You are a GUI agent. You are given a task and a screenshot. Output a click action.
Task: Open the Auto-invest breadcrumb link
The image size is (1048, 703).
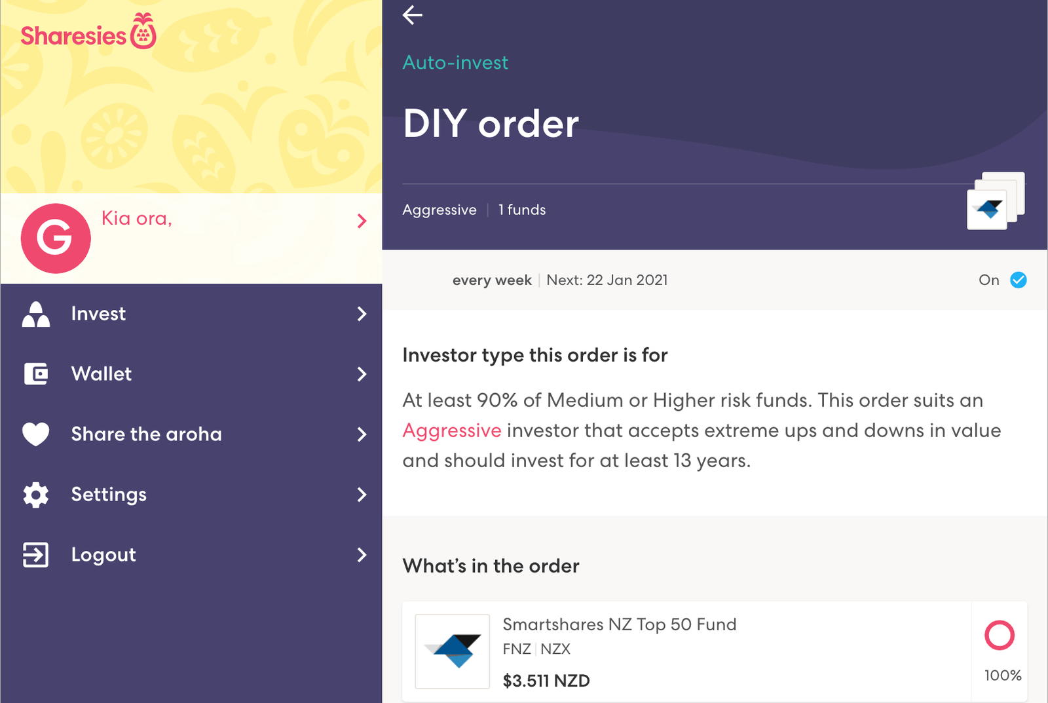455,63
